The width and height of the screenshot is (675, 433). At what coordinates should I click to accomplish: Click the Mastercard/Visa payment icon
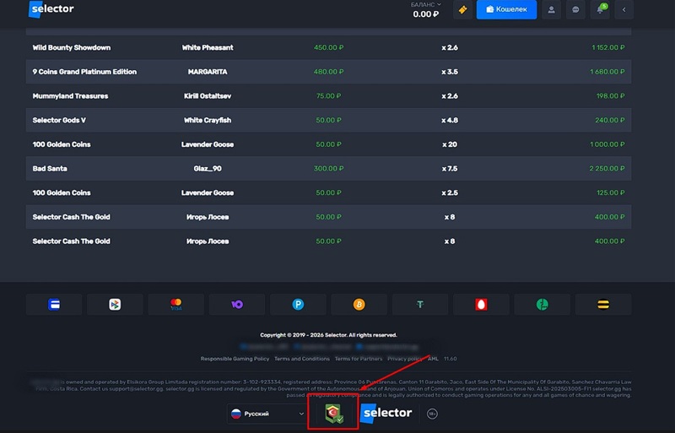176,305
